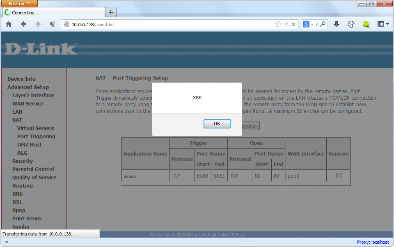This screenshot has width=394, height=247.
Task: Stop page loading with X icon
Action: tap(293, 25)
